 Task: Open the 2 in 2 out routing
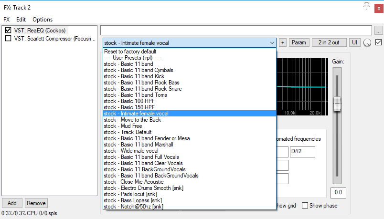click(x=329, y=42)
